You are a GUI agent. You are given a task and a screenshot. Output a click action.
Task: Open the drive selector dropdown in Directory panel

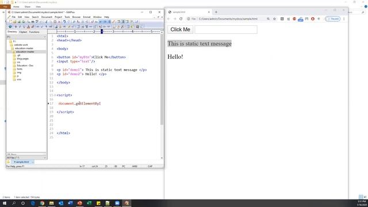click(x=26, y=37)
